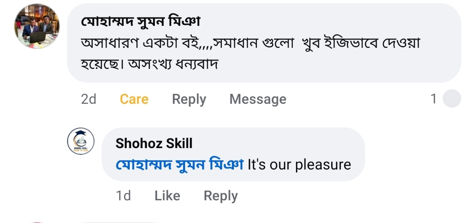The height and width of the screenshot is (223, 475).
Task: View the reaction count 1 on the comment
Action: pos(434,99)
